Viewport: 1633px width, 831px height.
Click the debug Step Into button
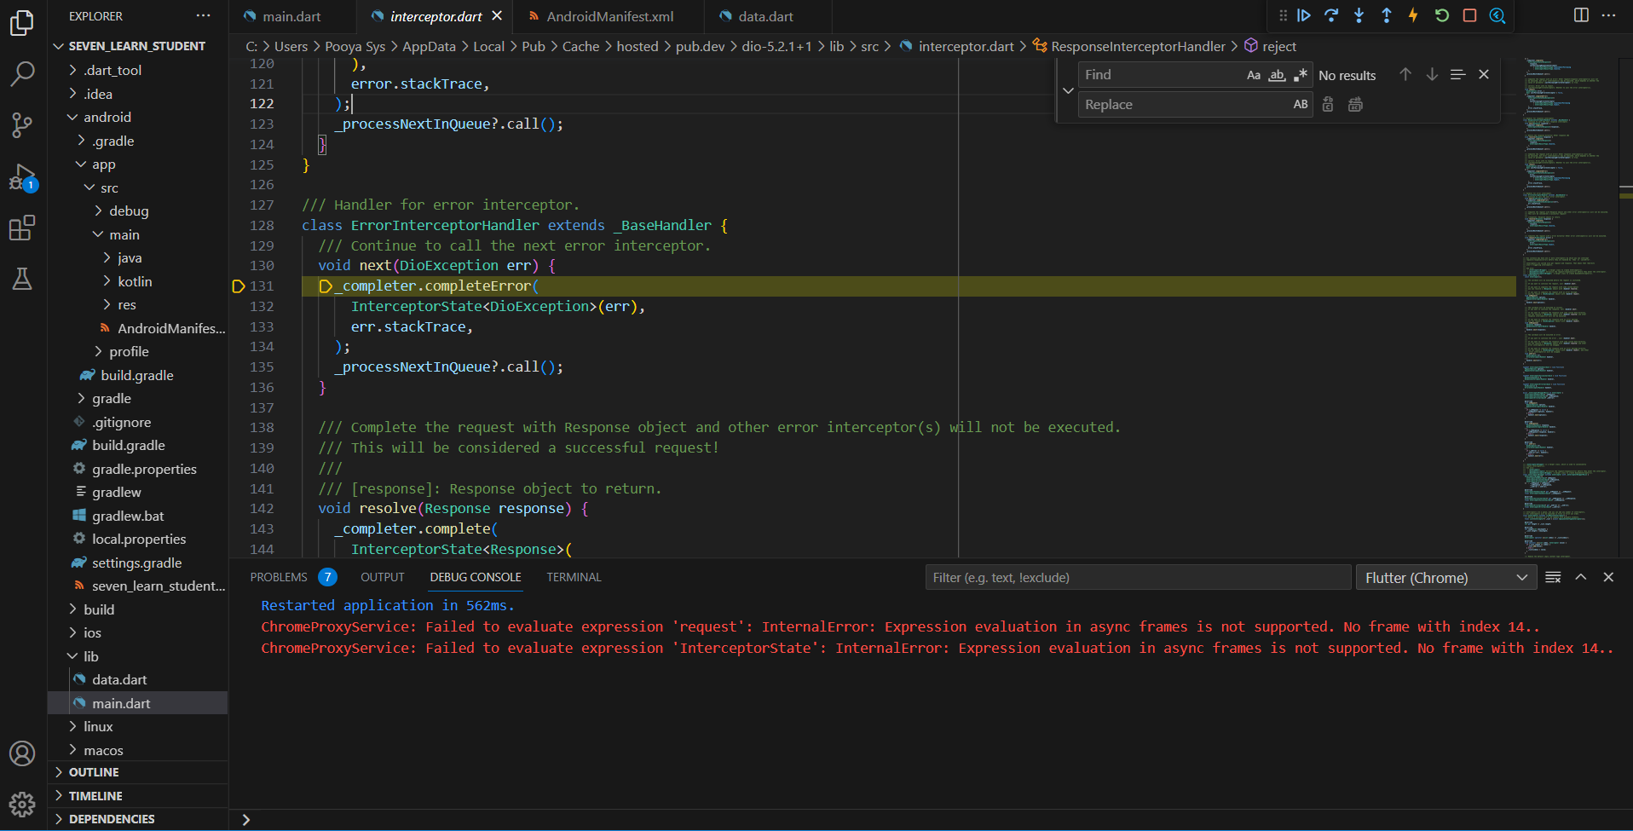click(x=1359, y=15)
